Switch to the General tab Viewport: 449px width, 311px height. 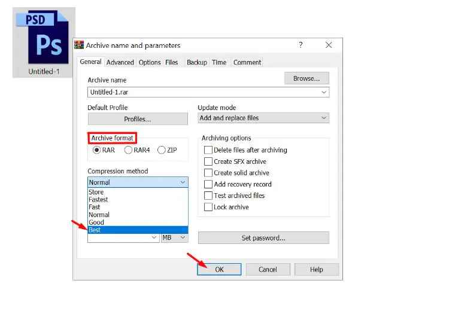(90, 62)
